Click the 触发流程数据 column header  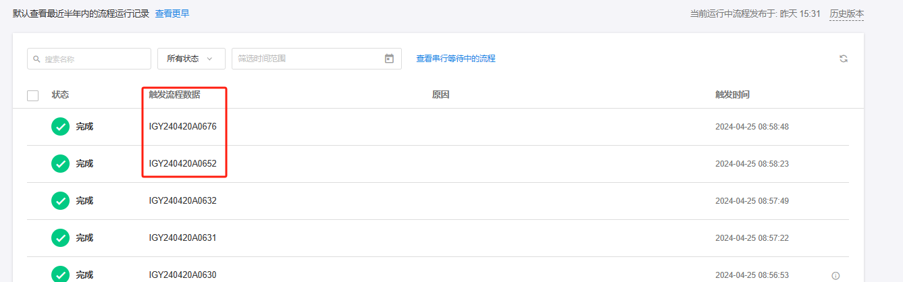[174, 94]
